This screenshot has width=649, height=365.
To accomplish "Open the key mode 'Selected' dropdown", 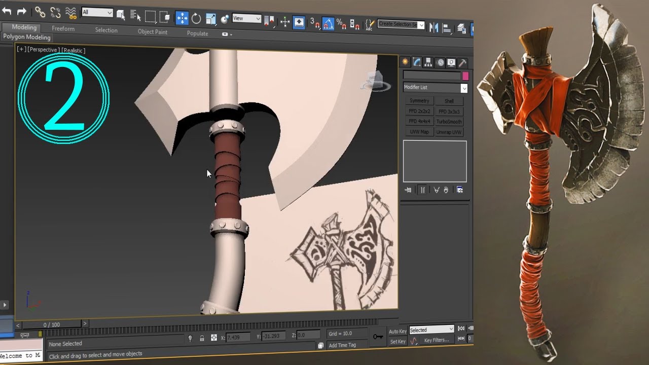I will click(431, 330).
